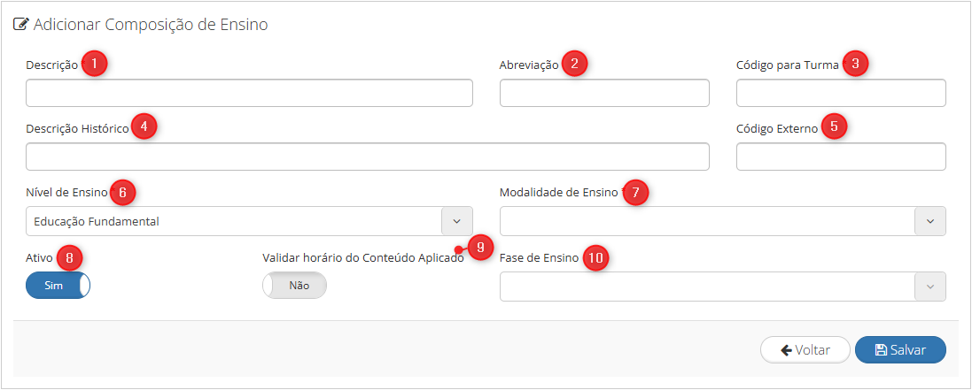Screen dimensions: 972x390
Task: Open the Nível de Ensino dropdown arrow
Action: click(457, 221)
